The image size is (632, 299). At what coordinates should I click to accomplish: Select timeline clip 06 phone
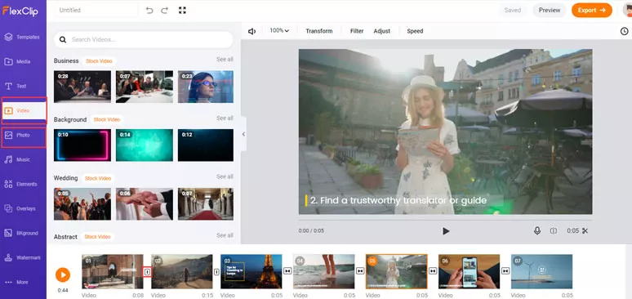[469, 271]
